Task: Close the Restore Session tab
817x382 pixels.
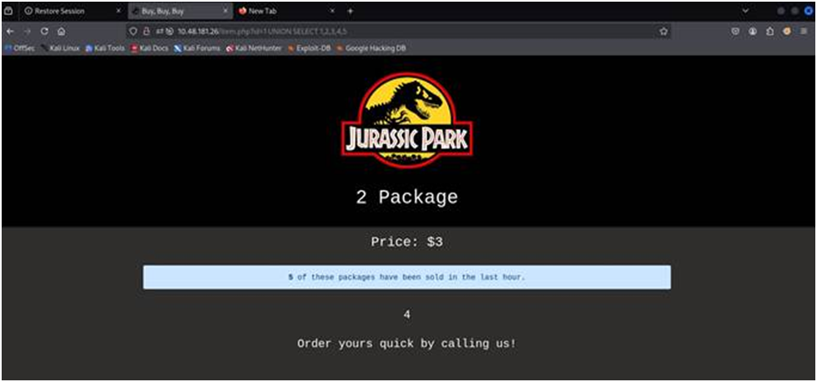Action: pos(119,11)
